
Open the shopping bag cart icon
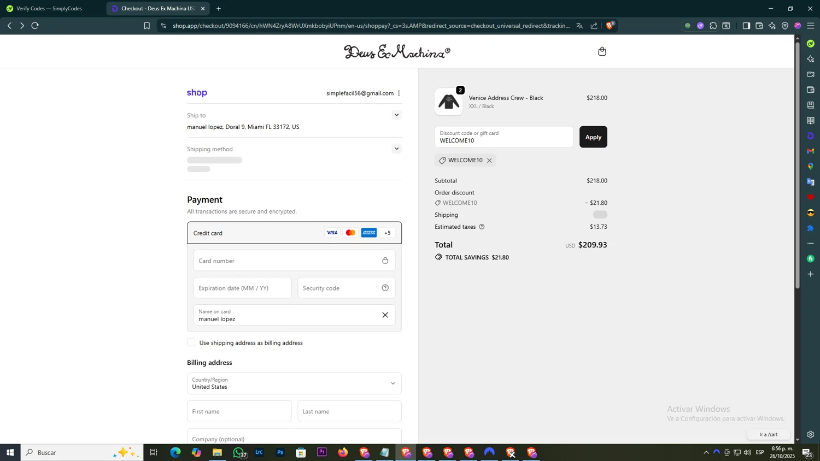pyautogui.click(x=602, y=51)
